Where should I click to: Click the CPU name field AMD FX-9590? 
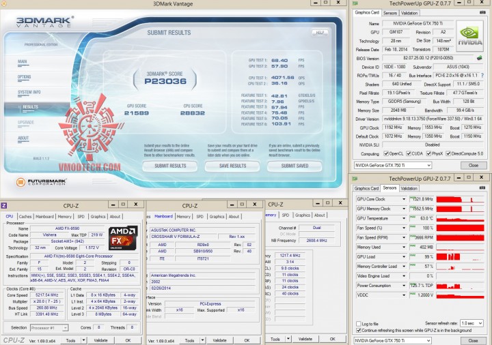click(x=68, y=228)
